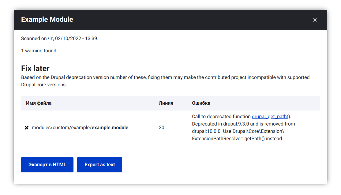Click the Ошибка column header

pos(201,103)
